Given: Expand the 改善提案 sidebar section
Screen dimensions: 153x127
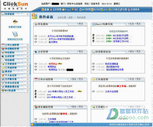Looking at the screenshot, I should [15, 14].
